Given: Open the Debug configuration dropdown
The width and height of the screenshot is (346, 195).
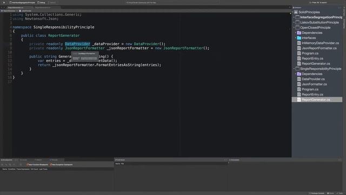Looking at the screenshot, I should point(41,3).
